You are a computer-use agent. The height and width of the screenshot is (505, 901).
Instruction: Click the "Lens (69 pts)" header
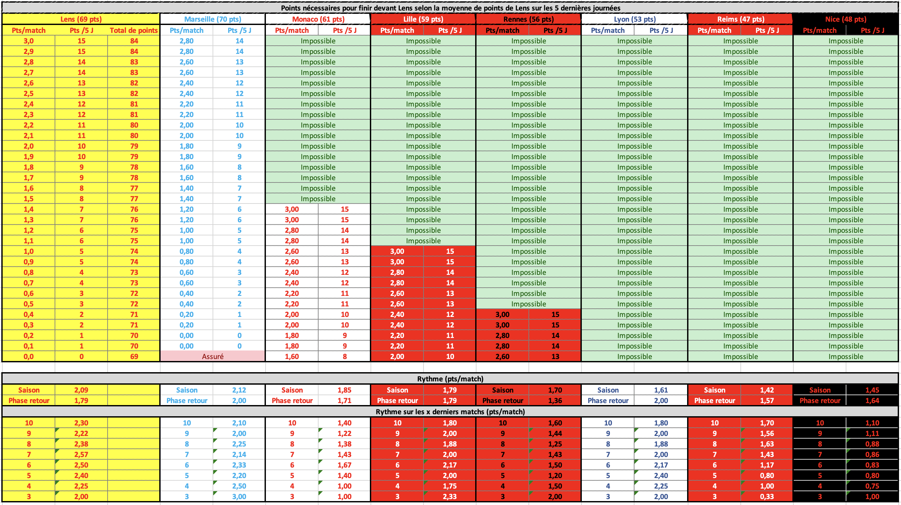(81, 19)
